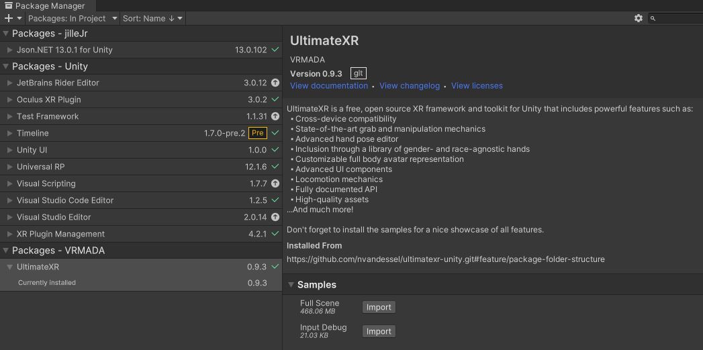Import the Full Scene sample
Viewport: 703px width, 350px height.
(379, 307)
